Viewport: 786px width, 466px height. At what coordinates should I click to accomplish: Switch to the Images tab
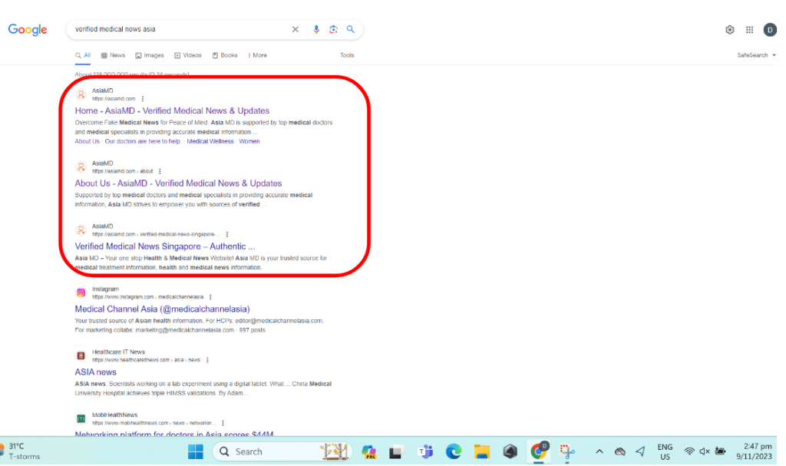tap(150, 55)
